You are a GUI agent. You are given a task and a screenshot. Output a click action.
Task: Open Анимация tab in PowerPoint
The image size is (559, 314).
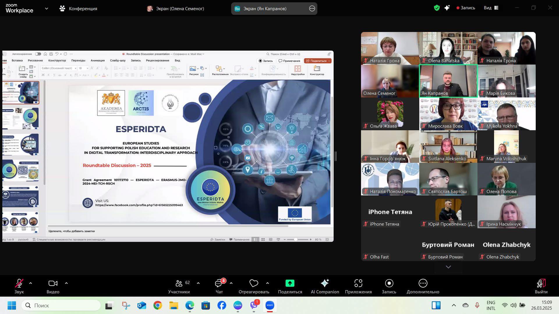[98, 60]
